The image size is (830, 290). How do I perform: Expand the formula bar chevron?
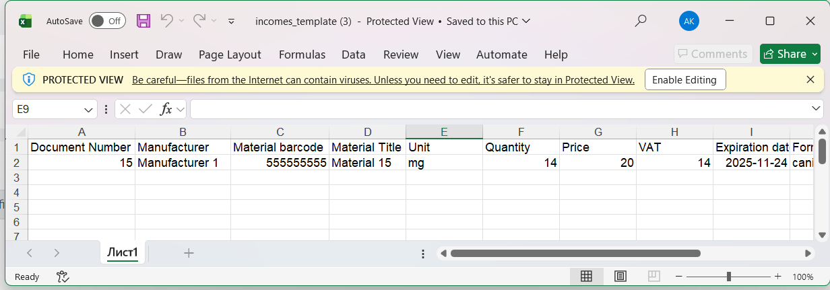816,109
